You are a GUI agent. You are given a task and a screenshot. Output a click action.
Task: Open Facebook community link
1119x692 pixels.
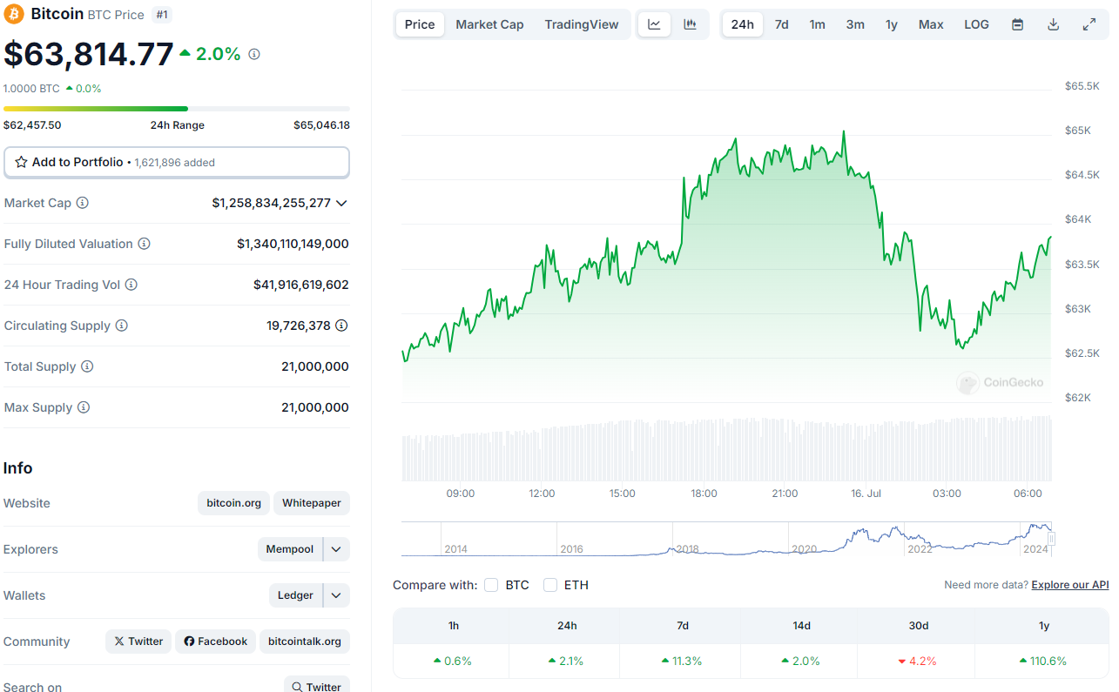tap(216, 642)
